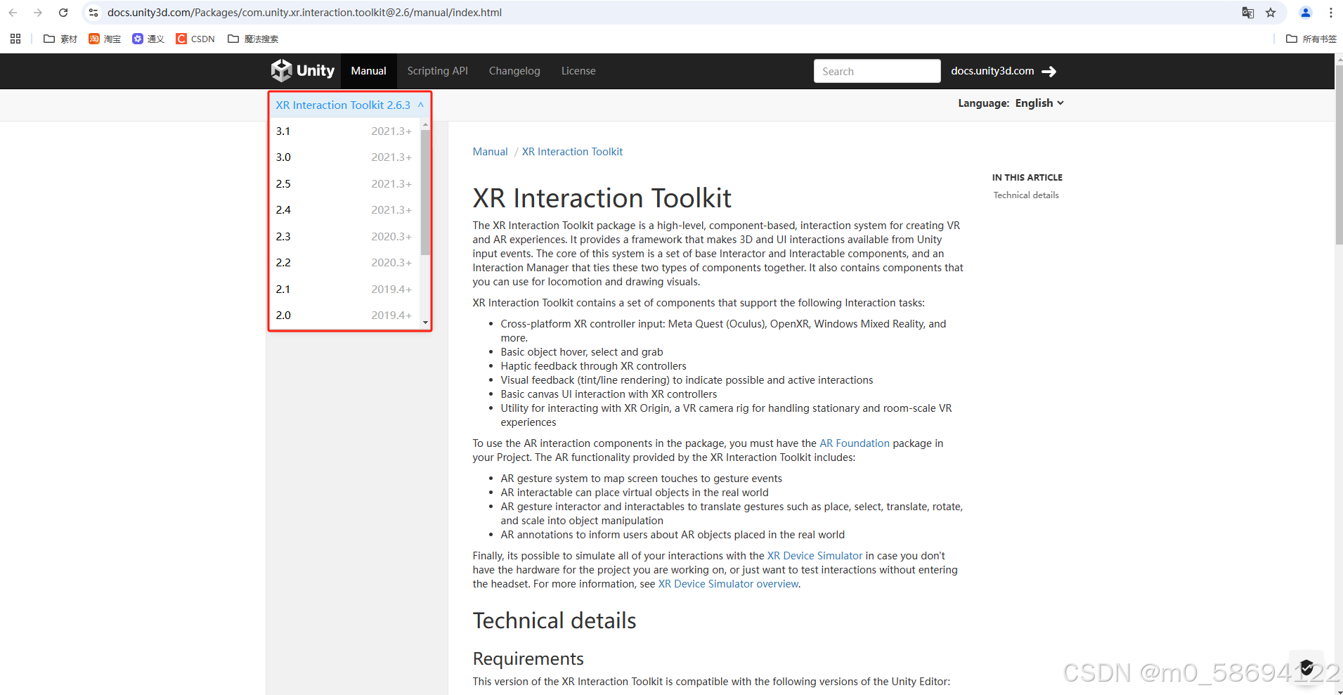Click the docs.unity3d.com arrow icon
Image resolution: width=1343 pixels, height=695 pixels.
click(x=1049, y=71)
